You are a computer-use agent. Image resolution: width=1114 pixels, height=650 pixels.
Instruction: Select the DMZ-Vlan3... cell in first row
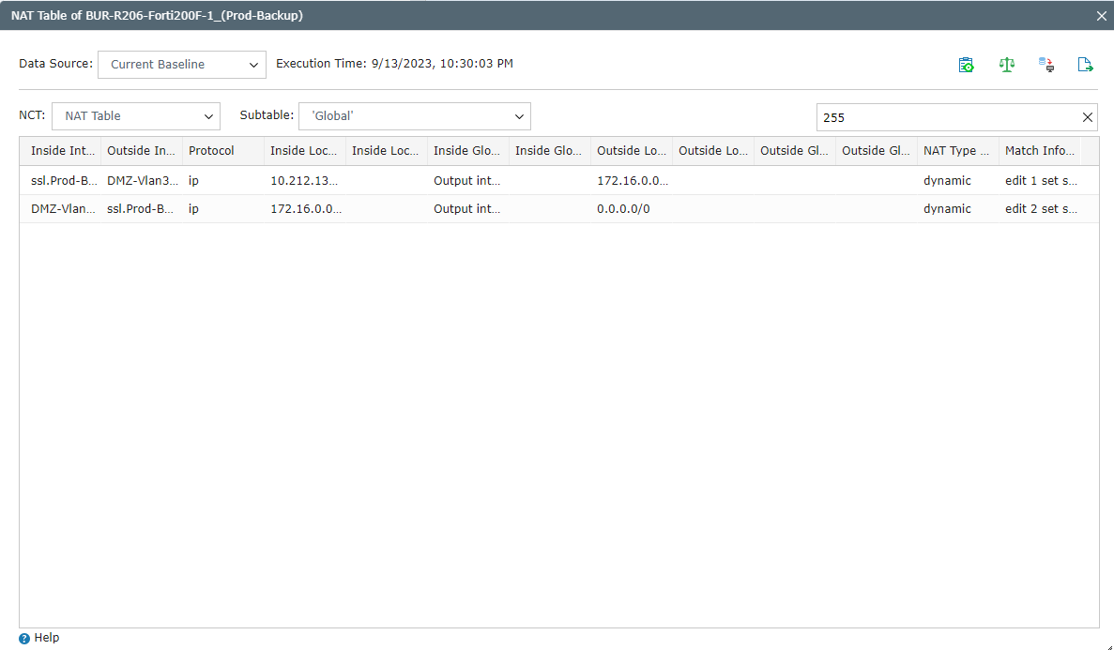[142, 180]
